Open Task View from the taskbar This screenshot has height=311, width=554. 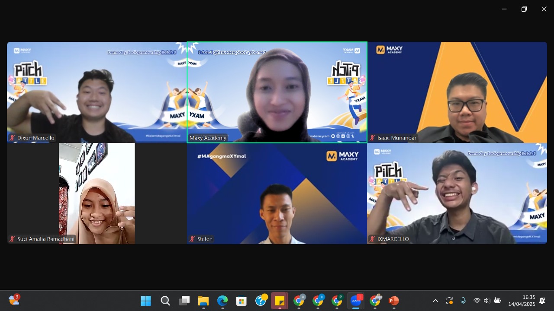coord(184,301)
